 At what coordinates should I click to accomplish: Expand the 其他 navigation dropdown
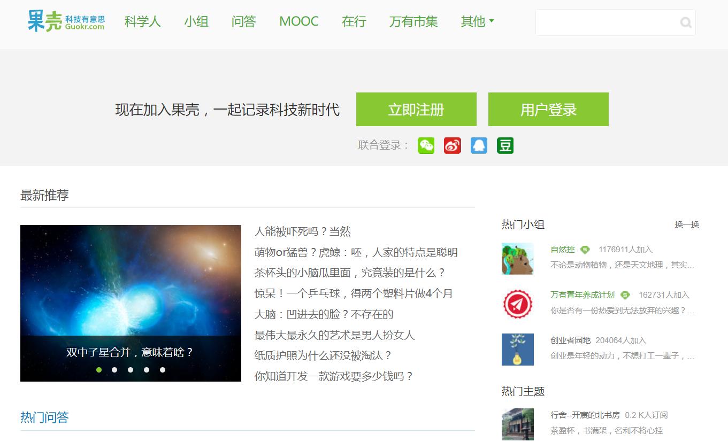coord(477,21)
